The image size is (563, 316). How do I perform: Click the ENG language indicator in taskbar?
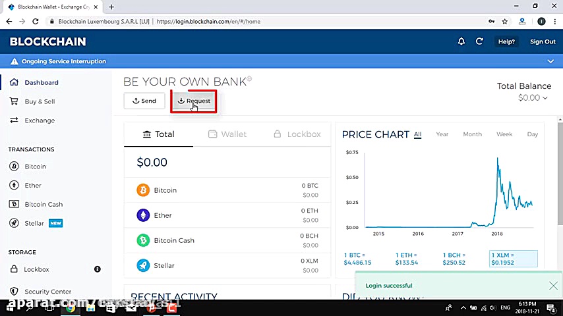click(x=505, y=307)
